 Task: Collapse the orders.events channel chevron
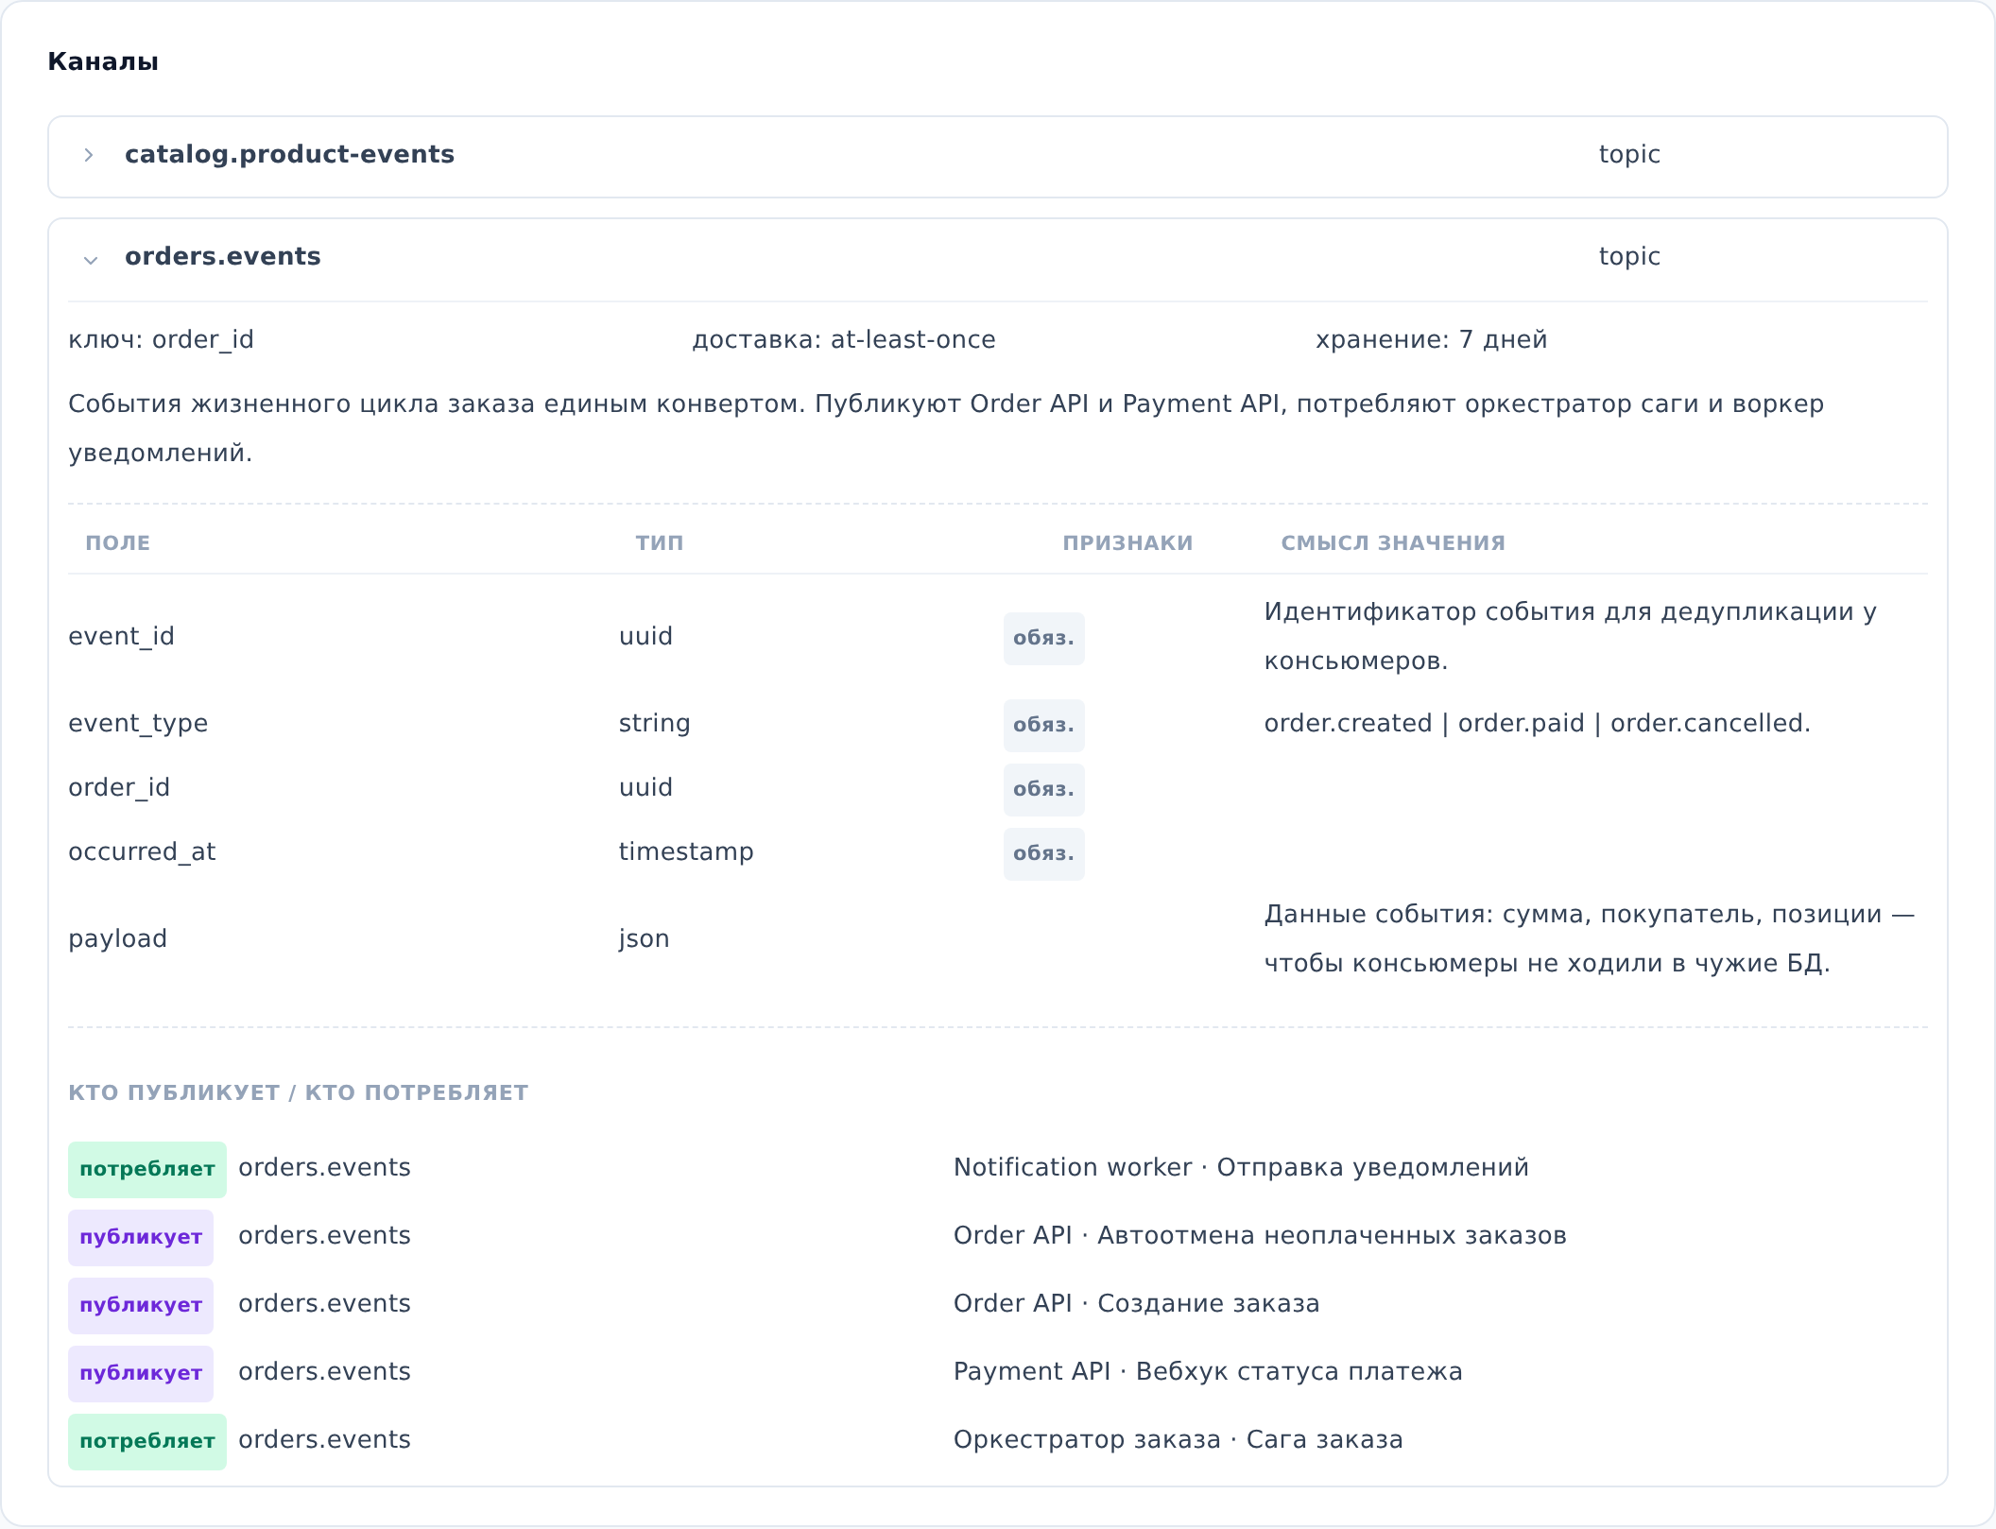tap(91, 259)
